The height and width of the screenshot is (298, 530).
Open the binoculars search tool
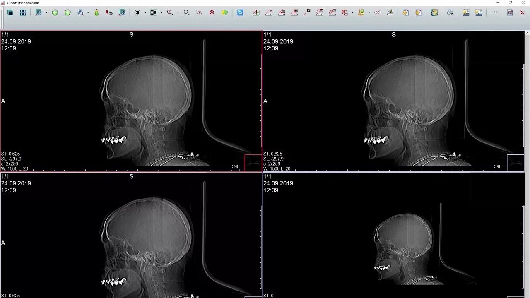[80, 12]
